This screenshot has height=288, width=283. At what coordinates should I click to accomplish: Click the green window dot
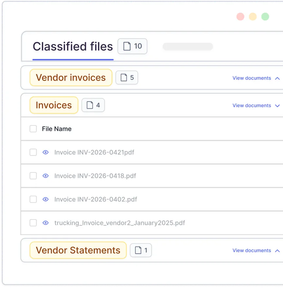point(265,17)
